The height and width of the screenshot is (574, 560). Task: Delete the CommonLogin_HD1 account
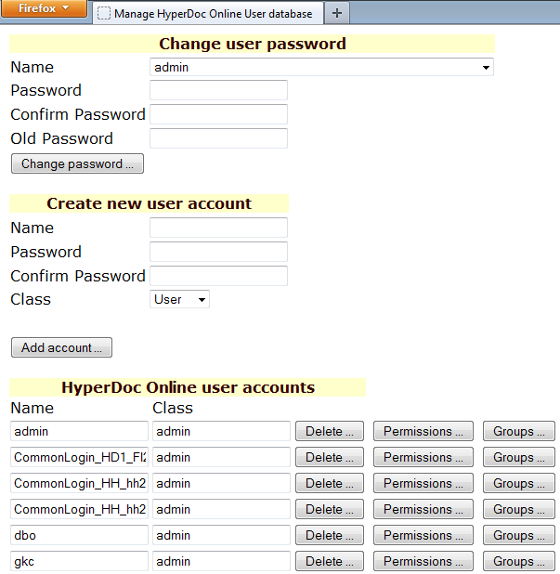330,457
